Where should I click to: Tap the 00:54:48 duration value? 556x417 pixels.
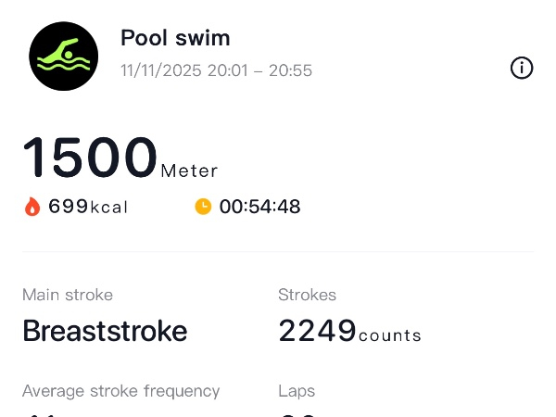[x=259, y=207]
